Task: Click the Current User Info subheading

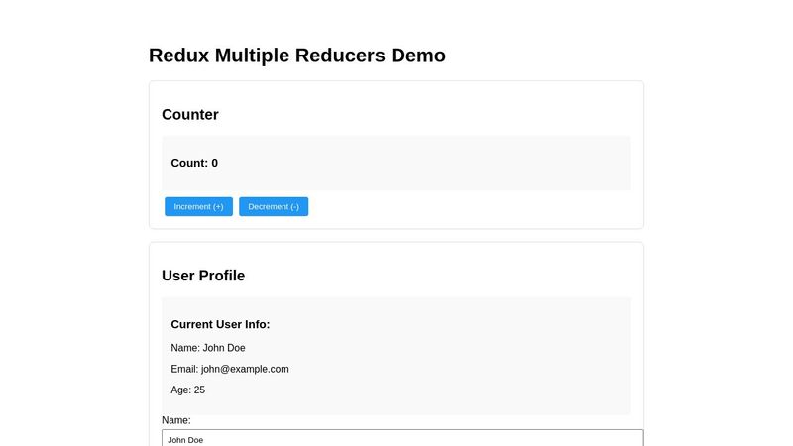Action: point(220,324)
